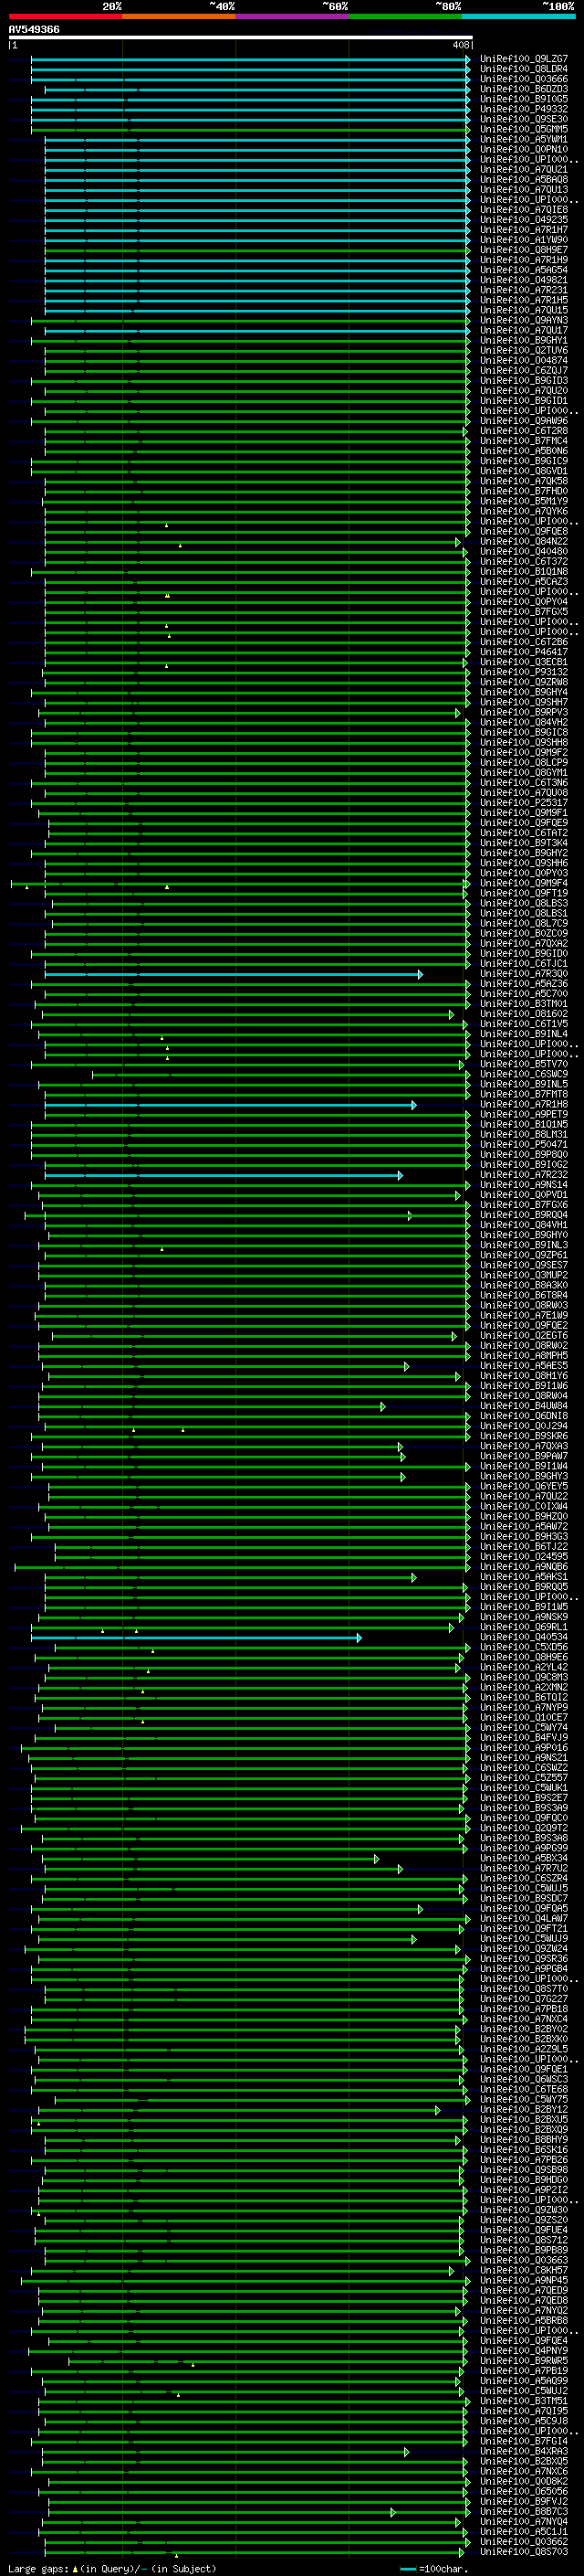Click hit label UniRef100_O81602
Viewport: 584px width, 2576px height.
pos(524,1014)
